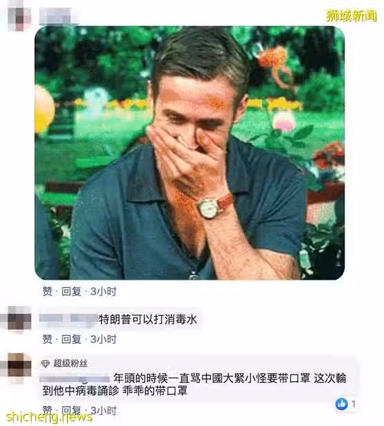Like the image comment with 赞

[48, 291]
